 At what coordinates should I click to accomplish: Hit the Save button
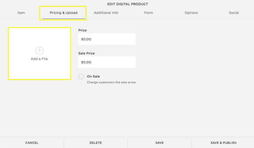coord(159,143)
